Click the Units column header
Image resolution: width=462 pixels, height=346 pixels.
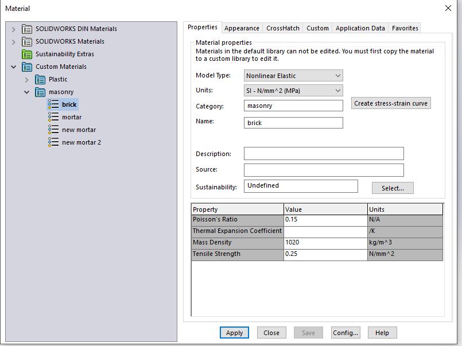click(x=405, y=209)
